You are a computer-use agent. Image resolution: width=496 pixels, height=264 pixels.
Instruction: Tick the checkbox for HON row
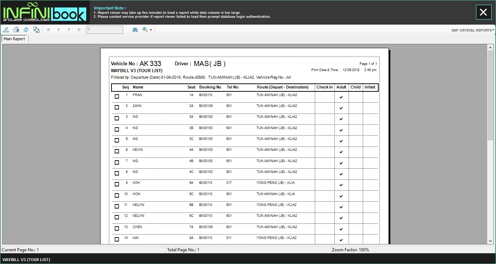click(x=117, y=195)
